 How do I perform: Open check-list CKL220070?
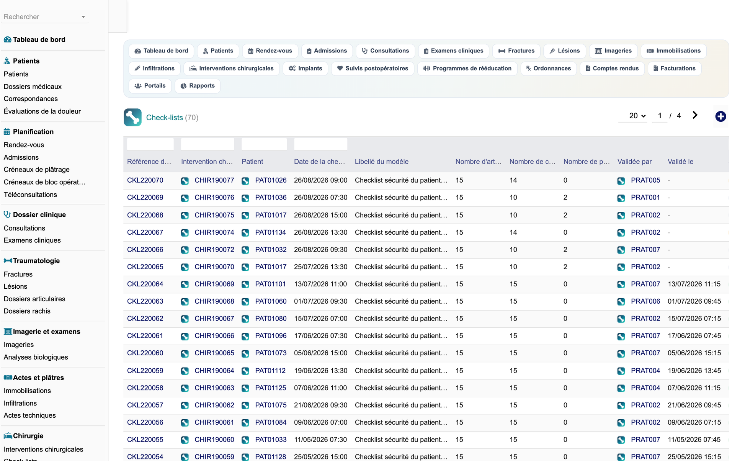pos(145,180)
